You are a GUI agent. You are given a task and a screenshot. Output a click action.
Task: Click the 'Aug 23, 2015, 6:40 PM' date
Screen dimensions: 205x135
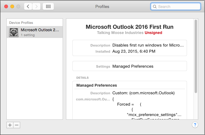pyautogui.click(x=134, y=51)
